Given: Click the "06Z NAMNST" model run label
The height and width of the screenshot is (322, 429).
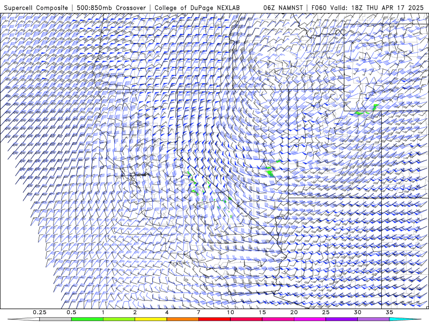Looking at the screenshot, I should (x=283, y=8).
